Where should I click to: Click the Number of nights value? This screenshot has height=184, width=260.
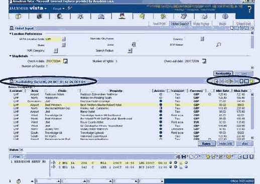(116, 61)
